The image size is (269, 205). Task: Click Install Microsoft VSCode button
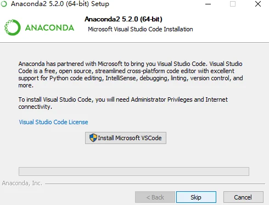(126, 138)
